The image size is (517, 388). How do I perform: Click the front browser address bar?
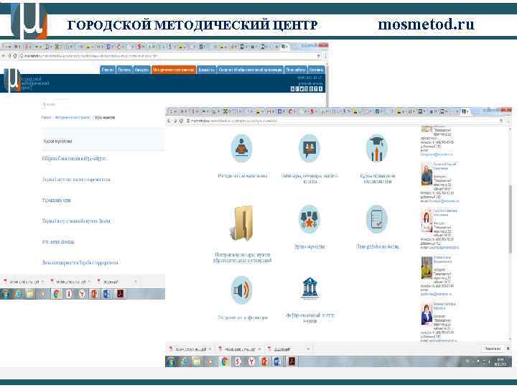pos(343,121)
